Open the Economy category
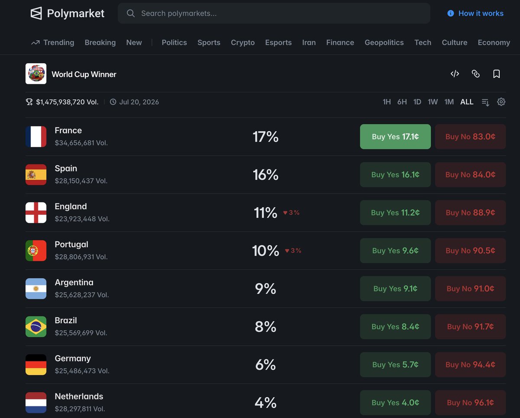520x418 pixels. pyautogui.click(x=494, y=42)
